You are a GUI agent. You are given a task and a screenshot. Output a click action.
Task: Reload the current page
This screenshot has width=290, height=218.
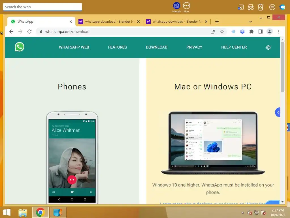pos(29,32)
